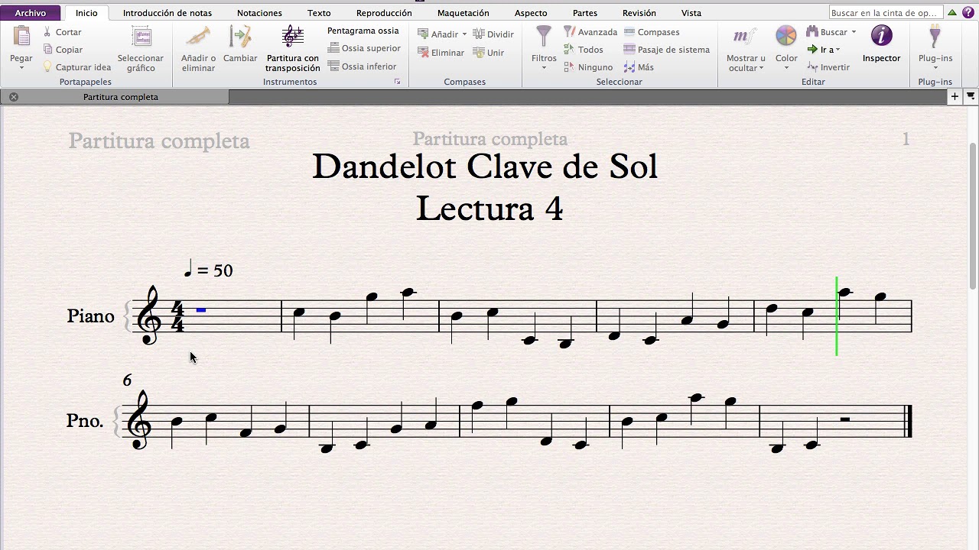979x550 pixels.
Task: Click the Unir button
Action: [489, 53]
